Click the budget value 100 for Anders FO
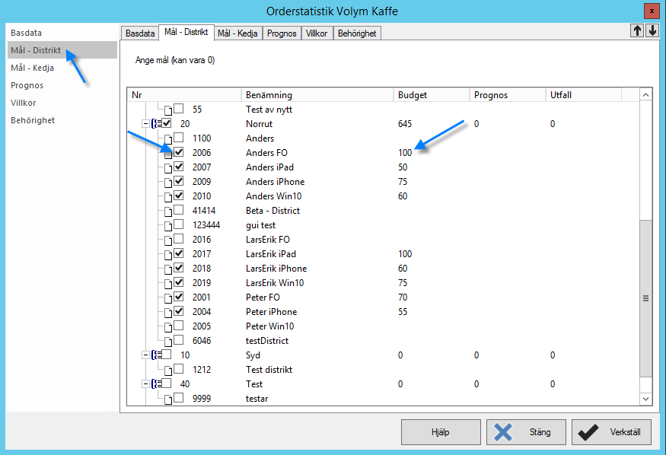666x455 pixels. [x=405, y=153]
